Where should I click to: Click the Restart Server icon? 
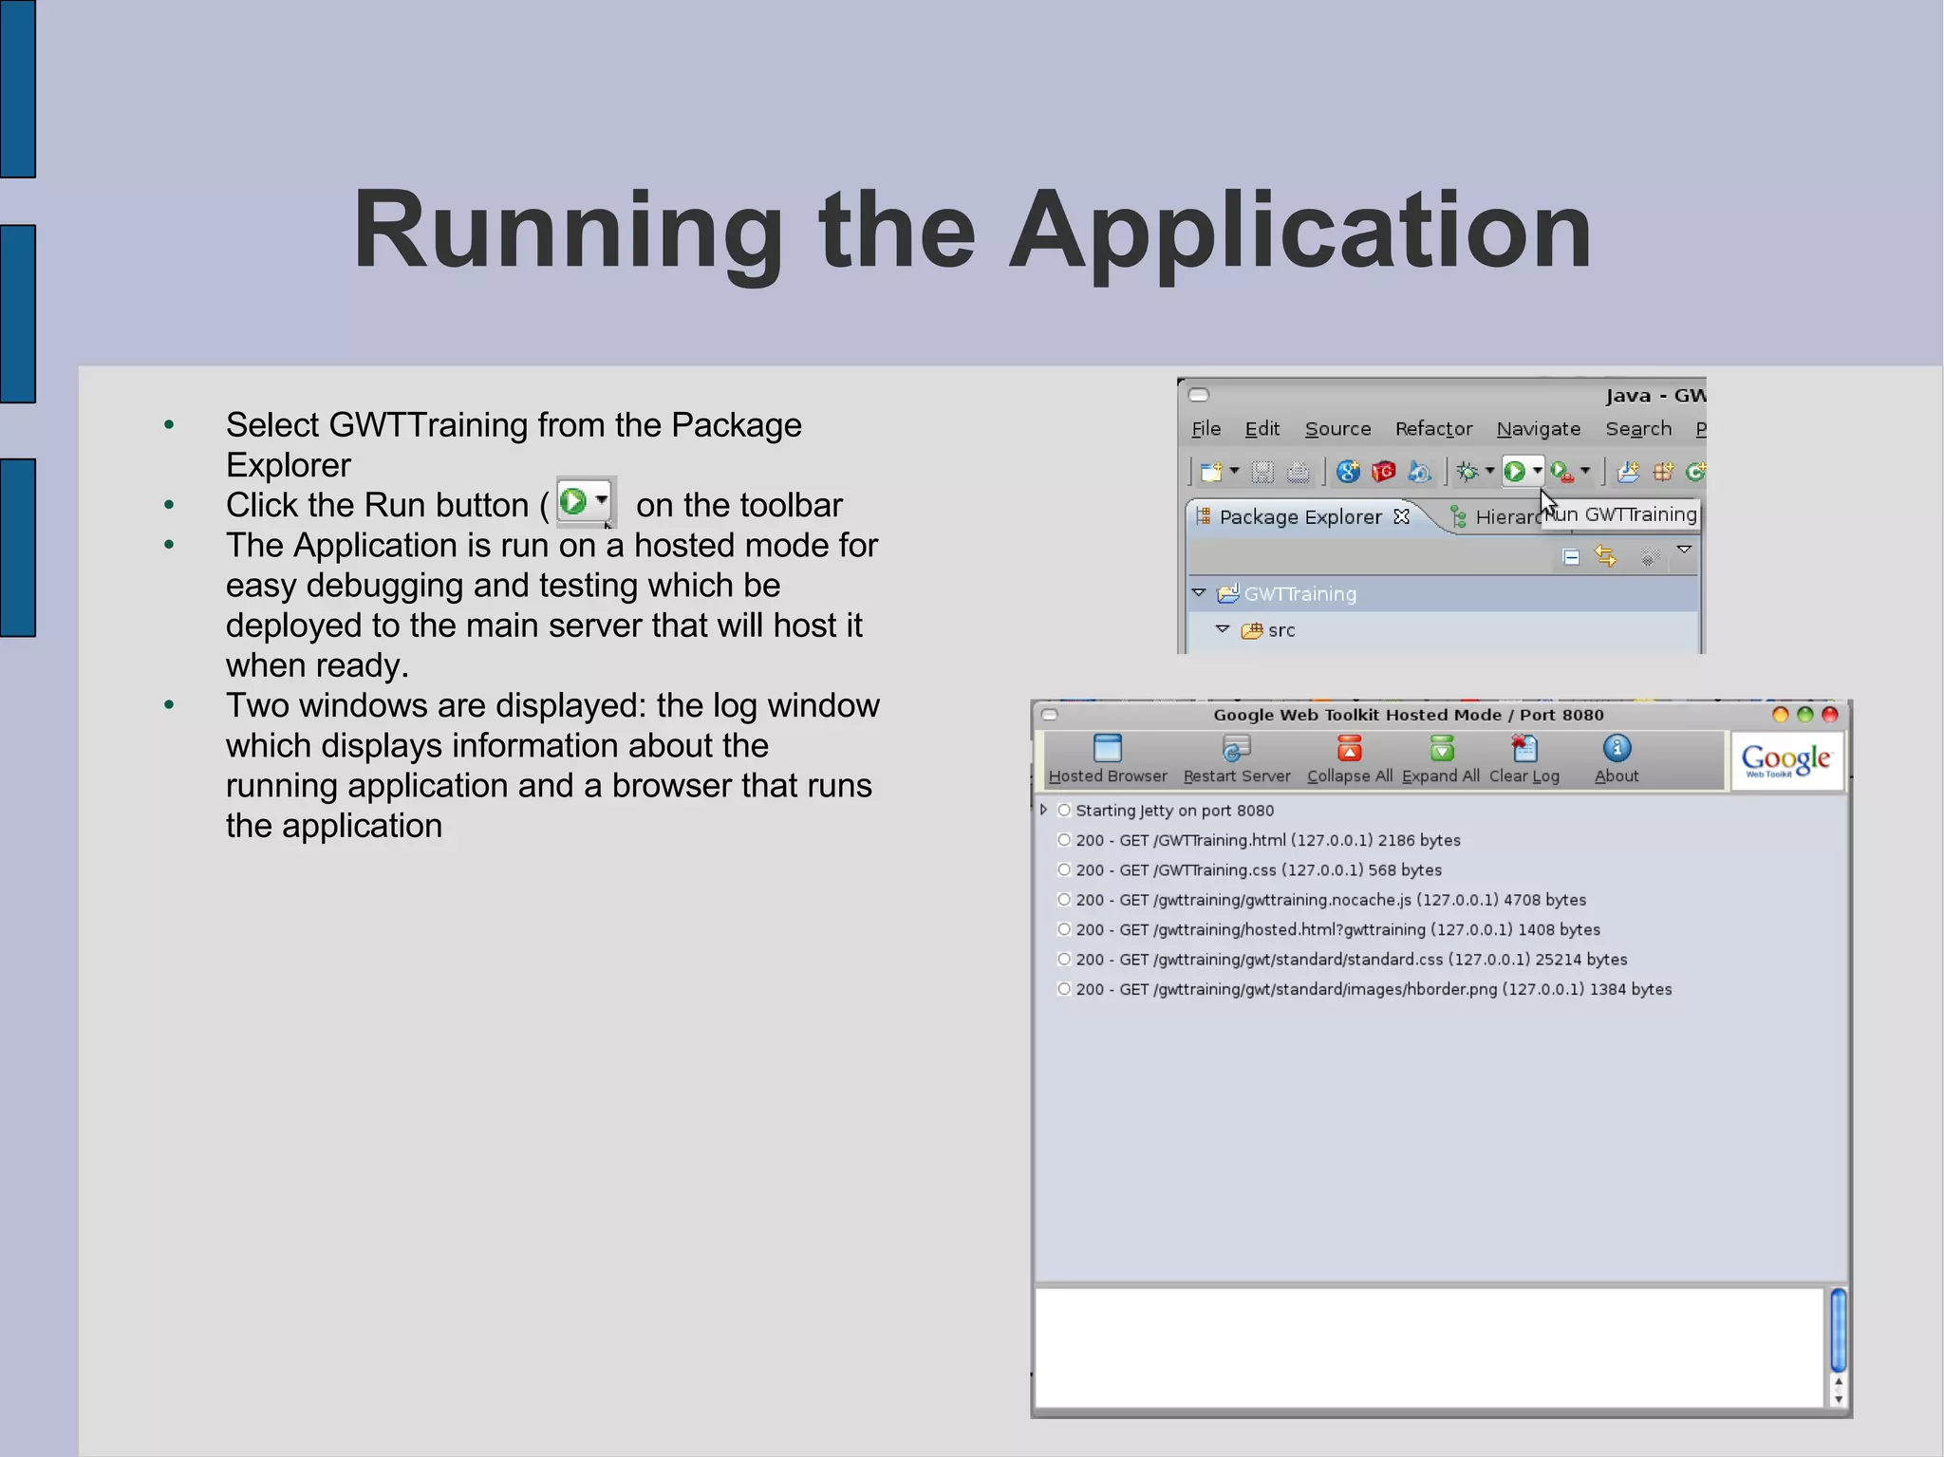[1236, 751]
